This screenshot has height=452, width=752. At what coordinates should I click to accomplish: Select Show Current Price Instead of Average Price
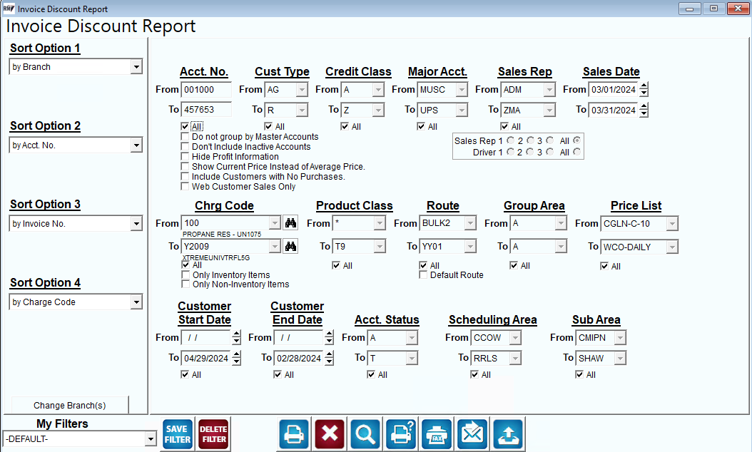pos(185,166)
